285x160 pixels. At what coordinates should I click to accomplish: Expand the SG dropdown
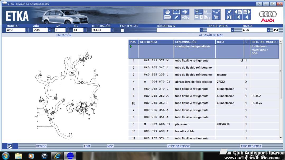[x=85, y=30]
